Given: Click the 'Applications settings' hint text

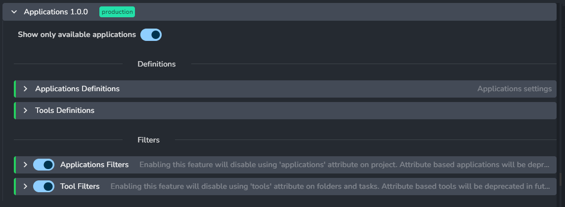Looking at the screenshot, I should point(514,89).
